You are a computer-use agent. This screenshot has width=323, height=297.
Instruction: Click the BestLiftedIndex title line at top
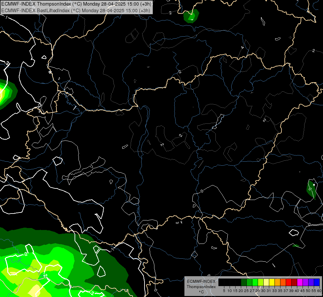tap(76, 10)
